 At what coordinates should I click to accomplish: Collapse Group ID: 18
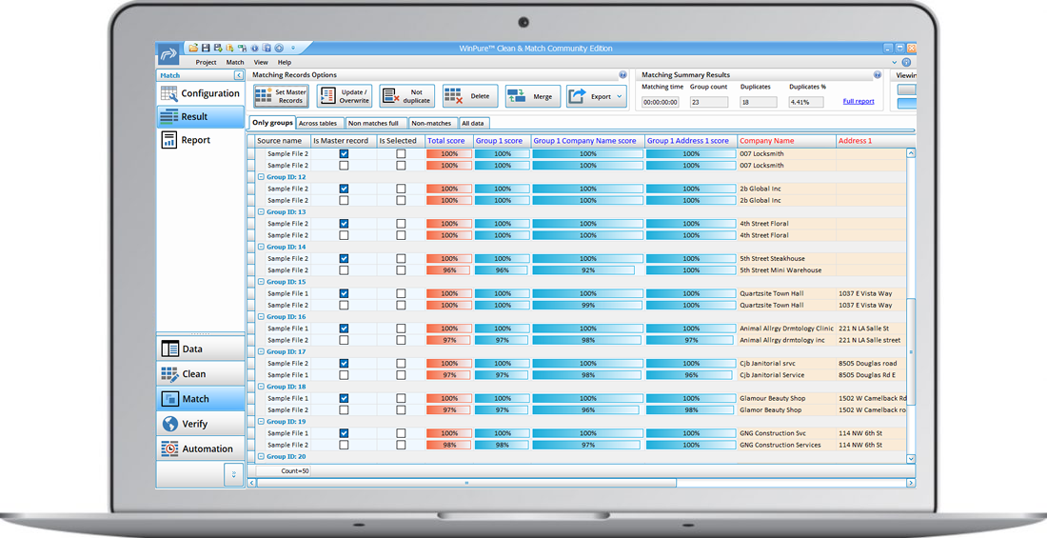click(x=261, y=387)
